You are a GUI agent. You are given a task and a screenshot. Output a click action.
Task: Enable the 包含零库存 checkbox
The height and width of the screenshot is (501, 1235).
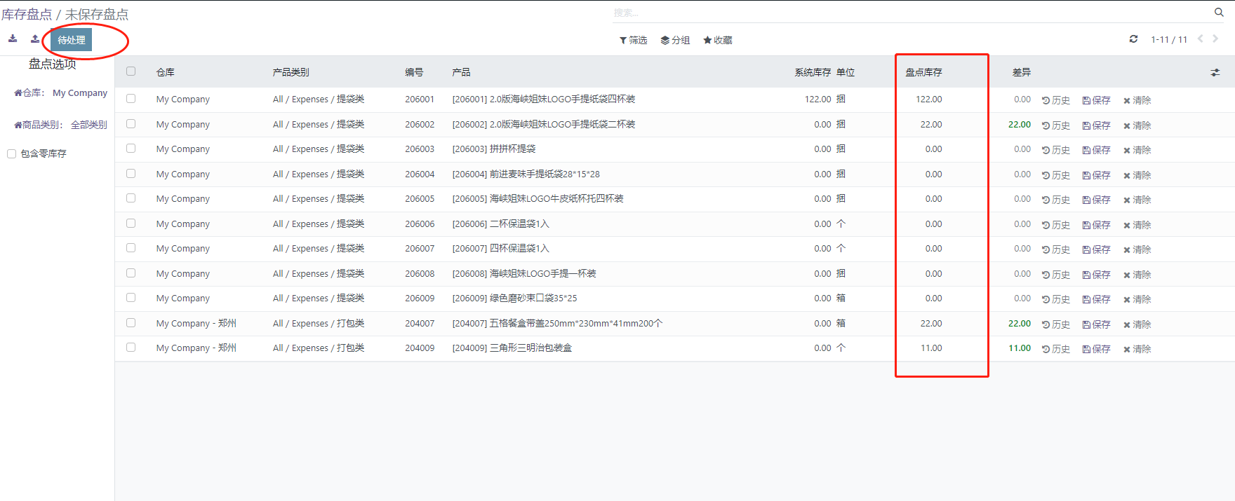click(12, 154)
